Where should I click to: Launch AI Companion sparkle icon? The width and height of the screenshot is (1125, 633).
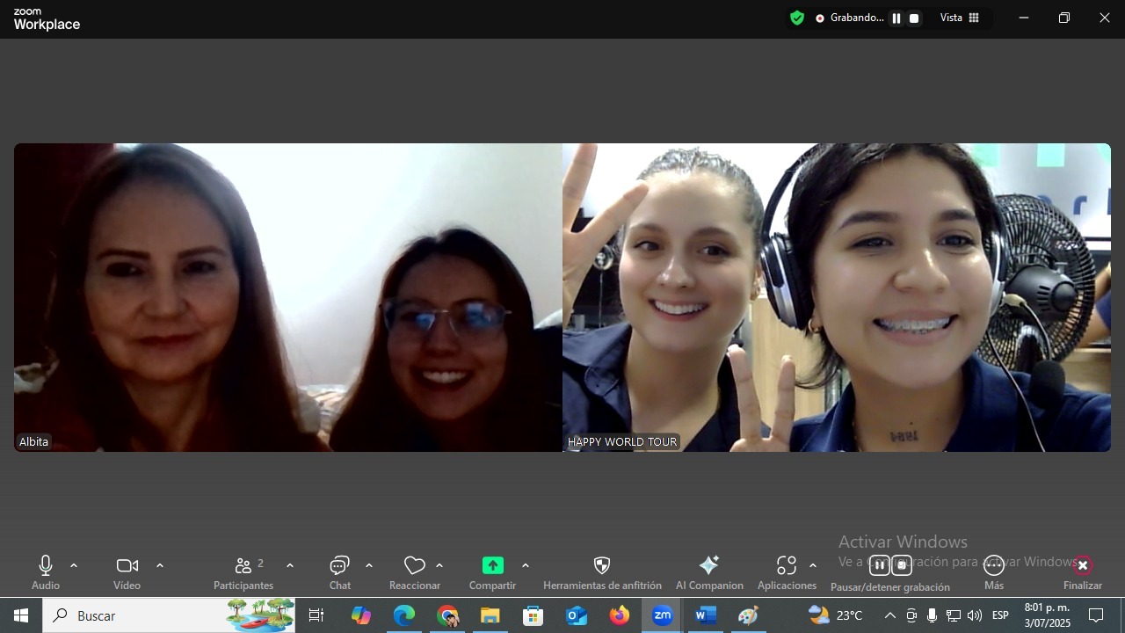708,566
